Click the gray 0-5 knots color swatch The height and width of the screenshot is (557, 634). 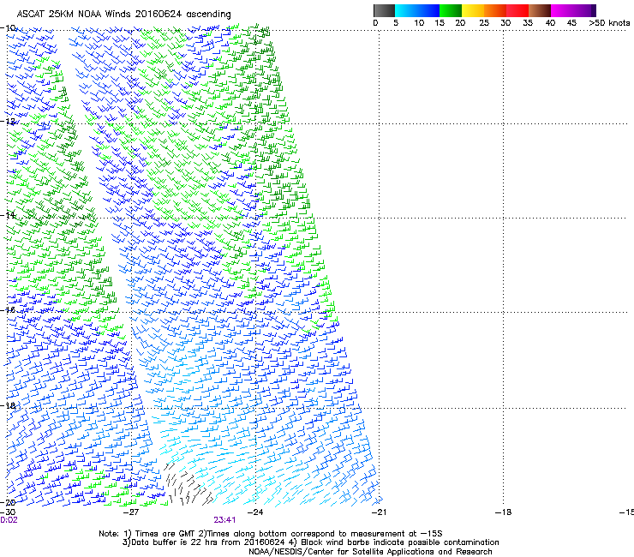385,10
